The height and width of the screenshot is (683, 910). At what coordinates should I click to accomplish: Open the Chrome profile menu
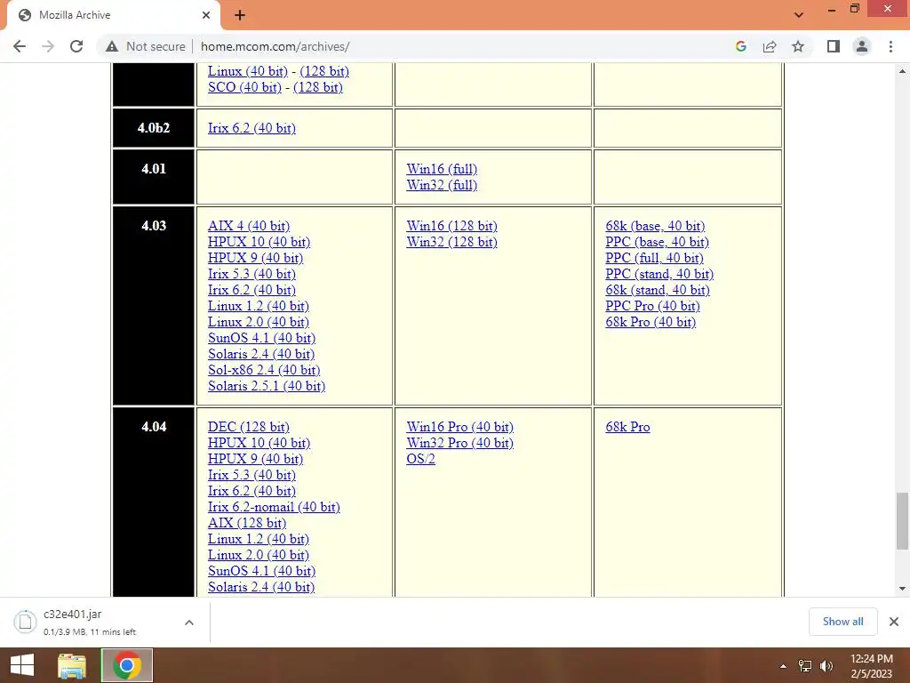coord(862,46)
